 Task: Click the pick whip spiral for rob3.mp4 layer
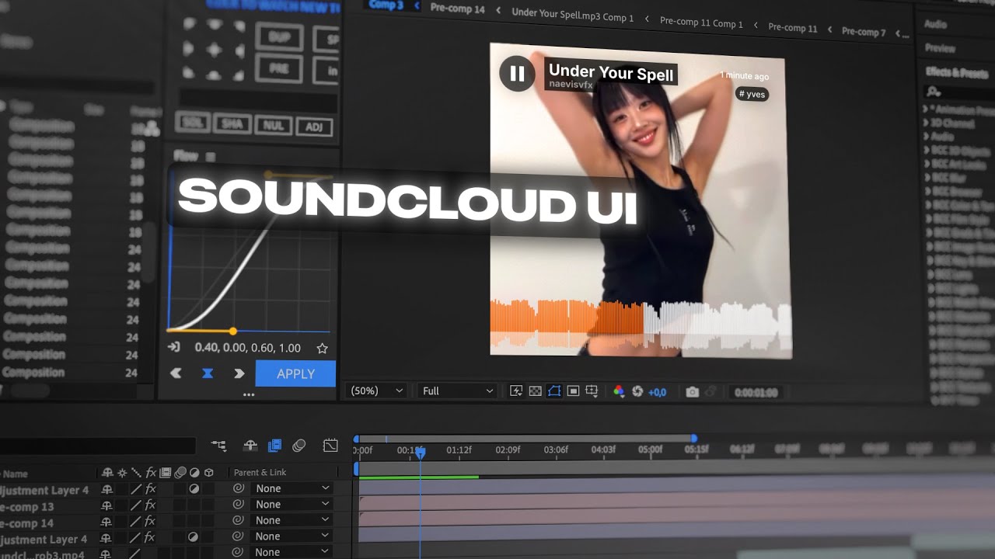pyautogui.click(x=239, y=553)
